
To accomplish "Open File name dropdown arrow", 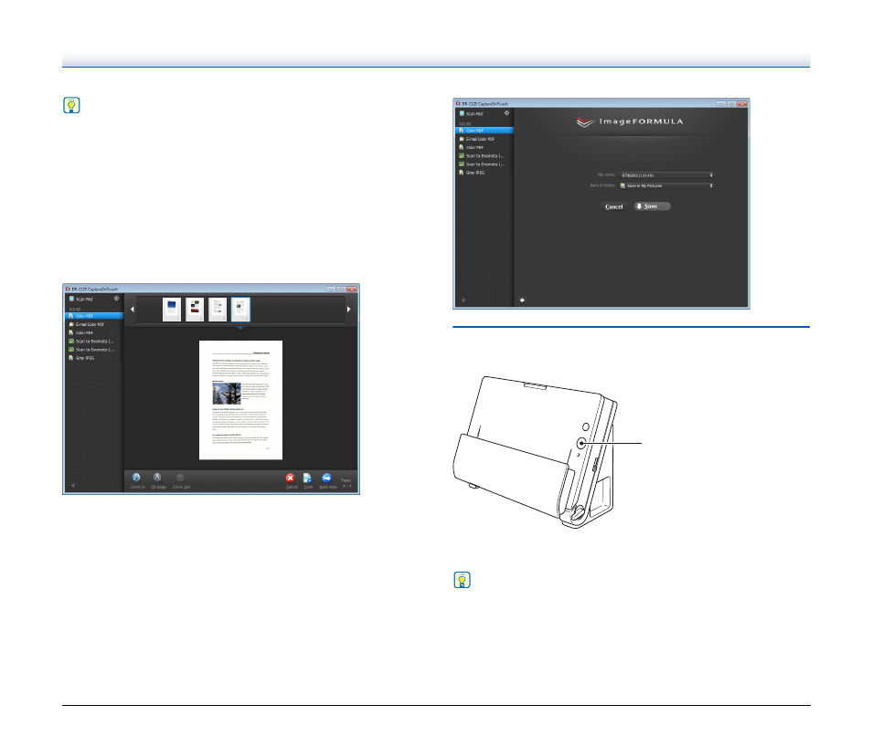I will (711, 175).
